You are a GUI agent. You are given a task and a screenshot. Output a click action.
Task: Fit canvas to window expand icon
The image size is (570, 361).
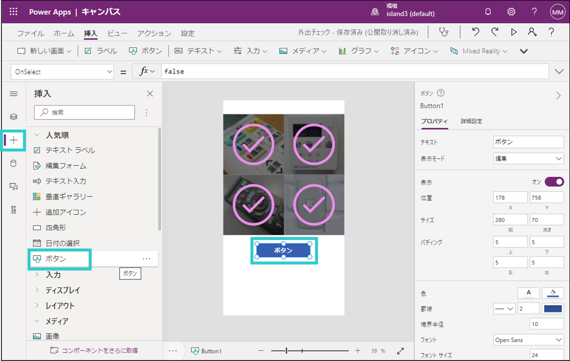tap(400, 351)
